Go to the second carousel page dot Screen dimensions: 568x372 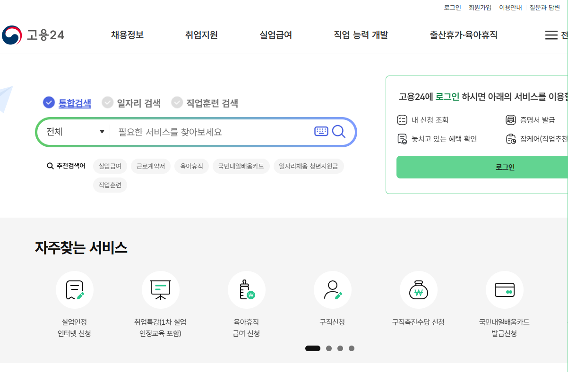(x=329, y=348)
